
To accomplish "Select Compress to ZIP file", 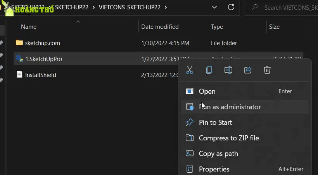I will (245, 138).
